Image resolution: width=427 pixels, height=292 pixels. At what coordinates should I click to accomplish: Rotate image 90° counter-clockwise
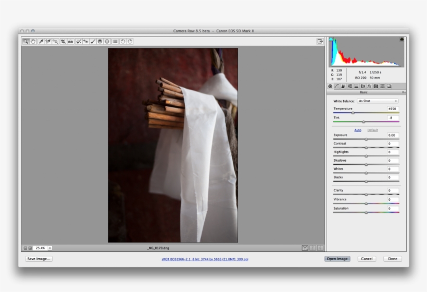click(x=123, y=41)
